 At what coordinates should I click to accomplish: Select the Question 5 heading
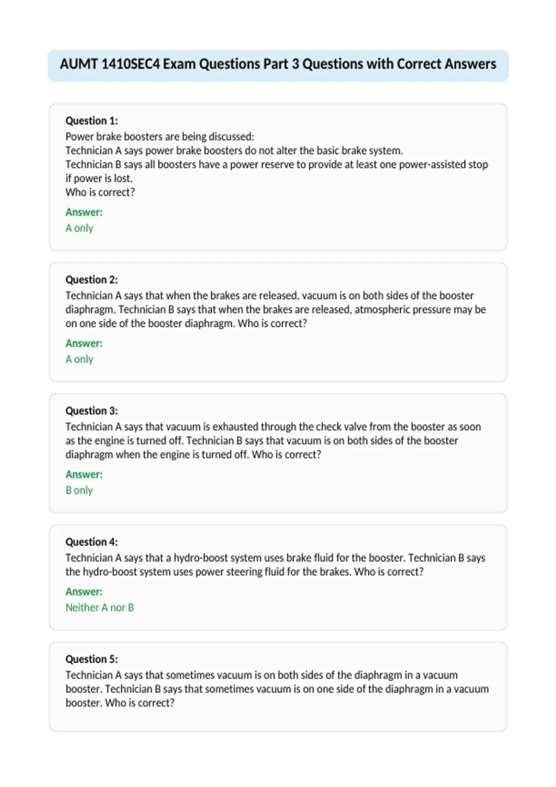click(91, 659)
